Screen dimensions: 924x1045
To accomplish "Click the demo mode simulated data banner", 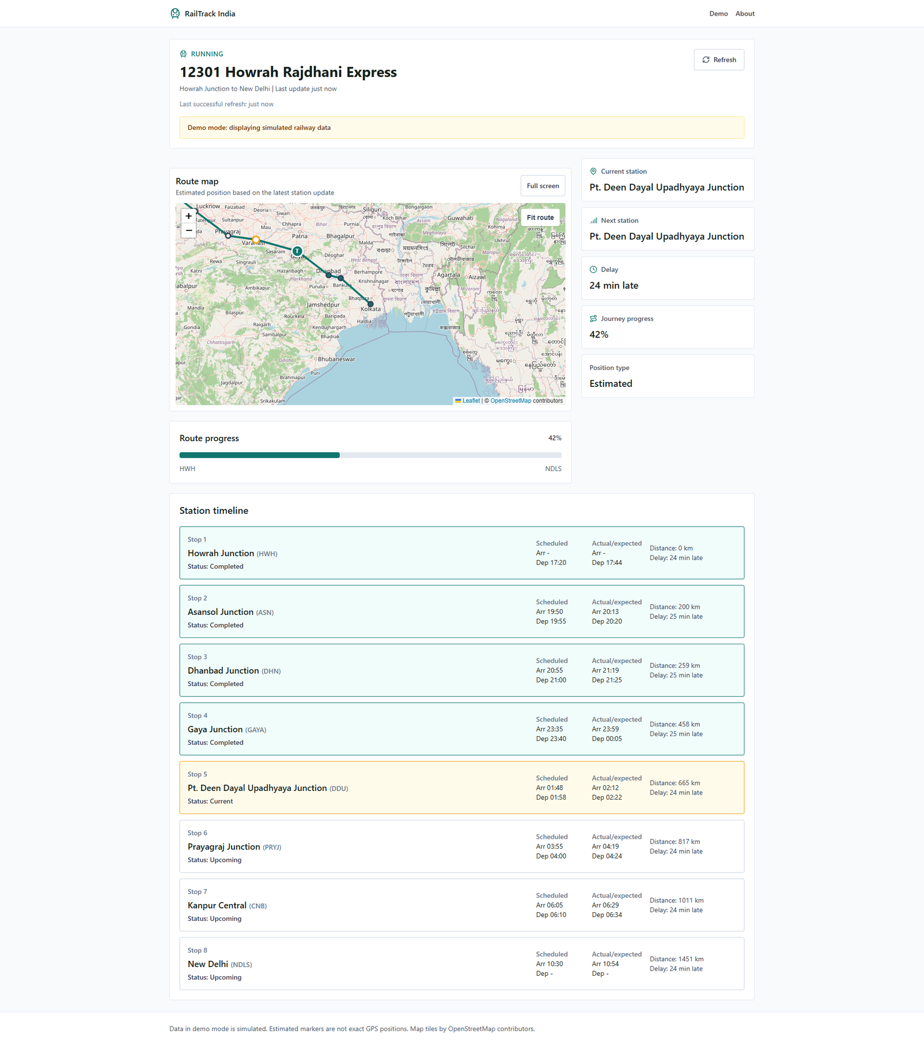I will click(x=462, y=128).
